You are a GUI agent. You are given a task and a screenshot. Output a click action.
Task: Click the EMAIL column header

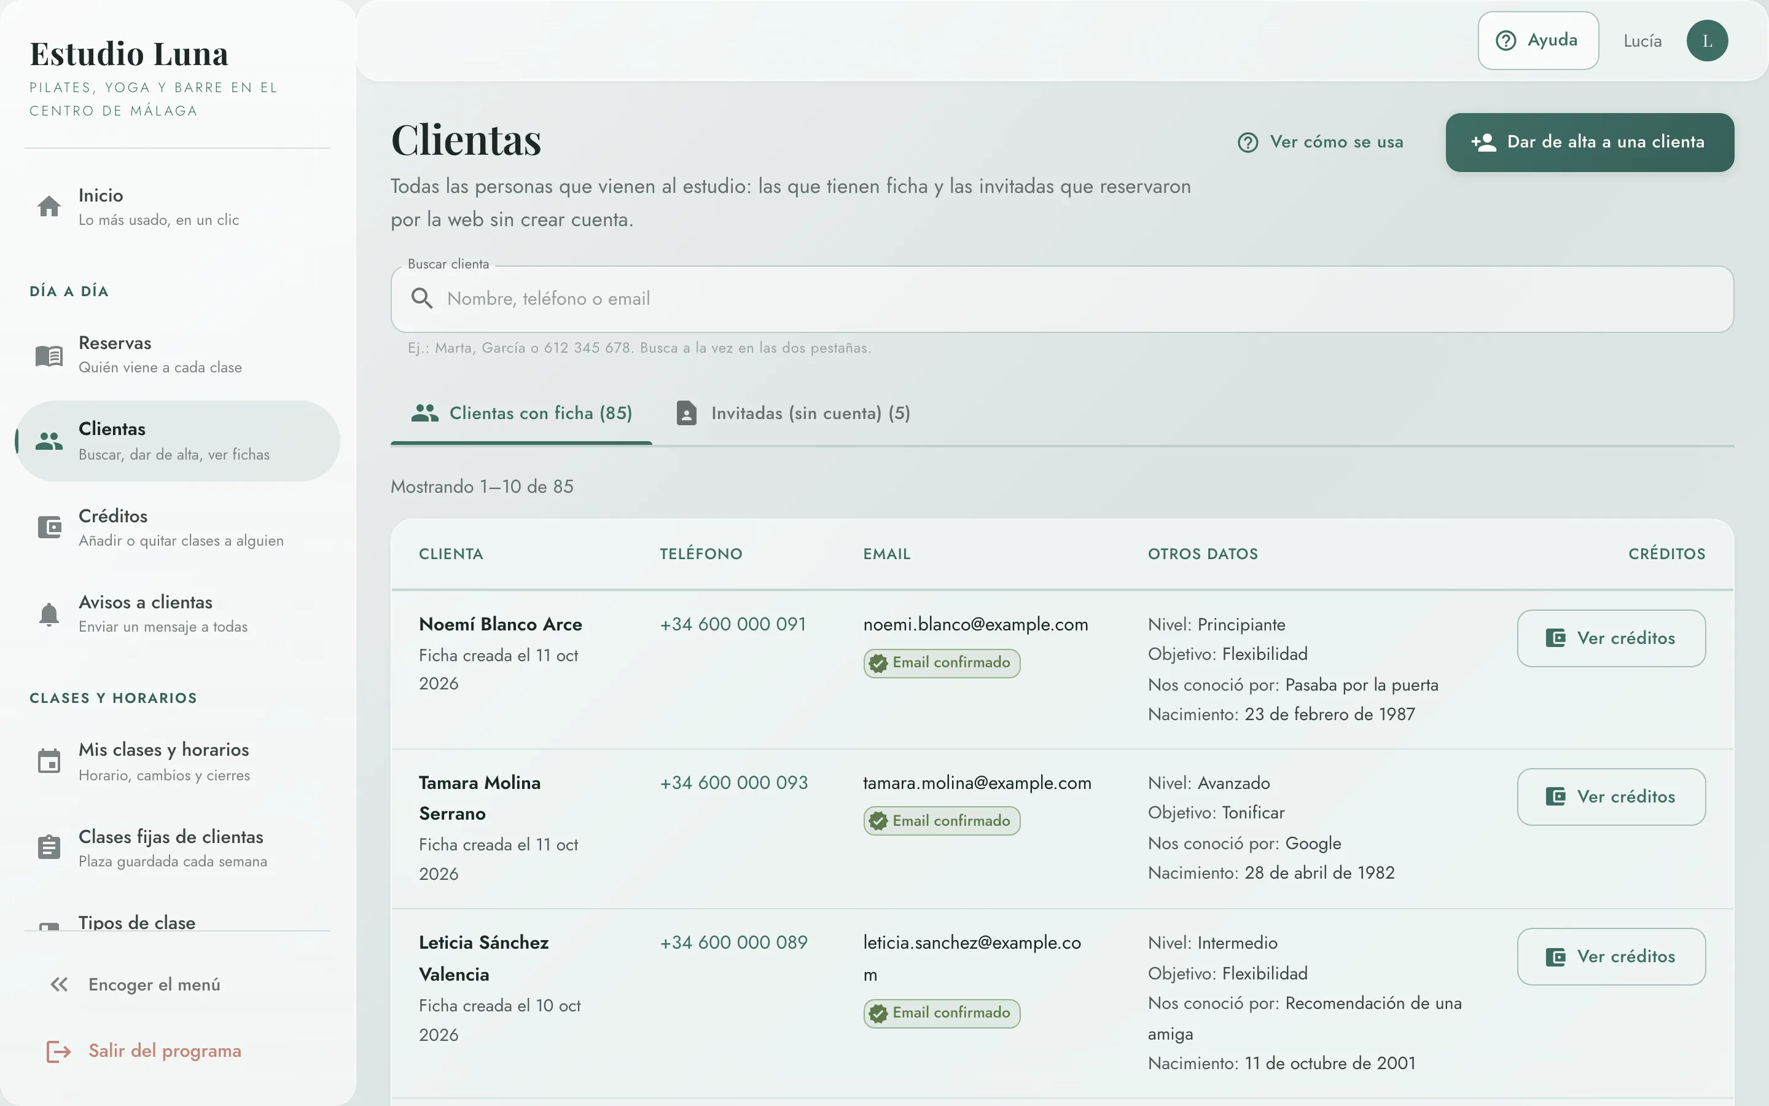[887, 554]
